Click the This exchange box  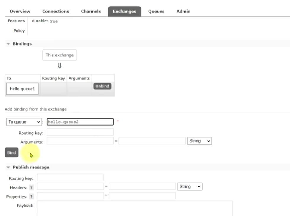coord(60,55)
